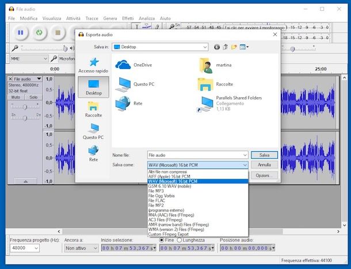
Task: Open Raccolte item in file list
Action: (215, 84)
